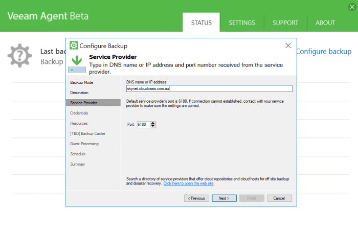Click the 'Veeam Agent Beta' title text
This screenshot has width=358, height=230.
pos(48,16)
